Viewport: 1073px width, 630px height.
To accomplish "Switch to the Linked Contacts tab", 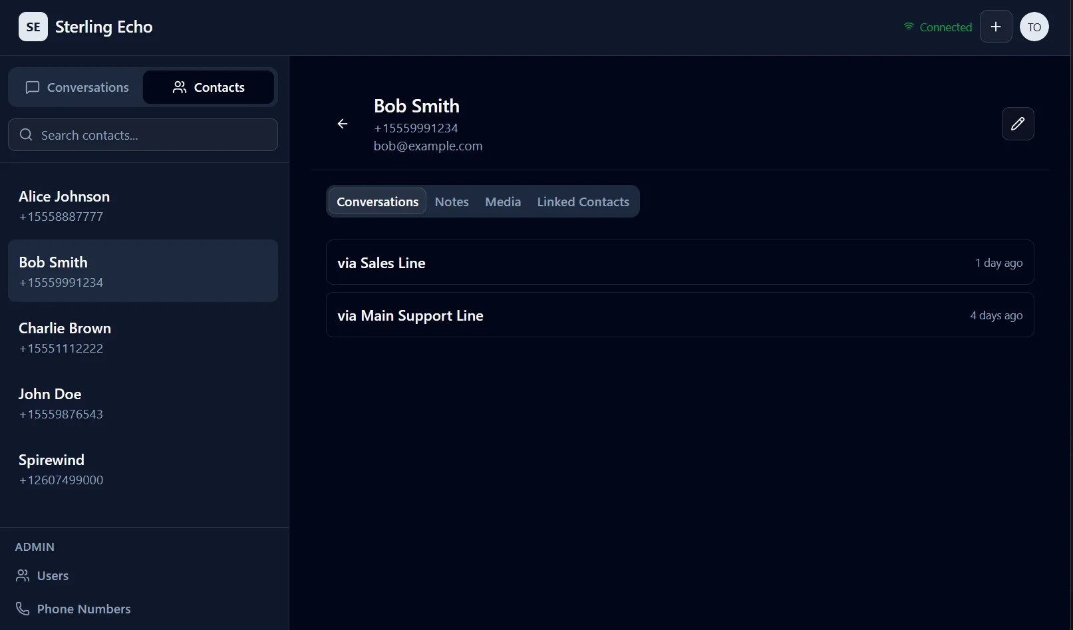I will 583,201.
